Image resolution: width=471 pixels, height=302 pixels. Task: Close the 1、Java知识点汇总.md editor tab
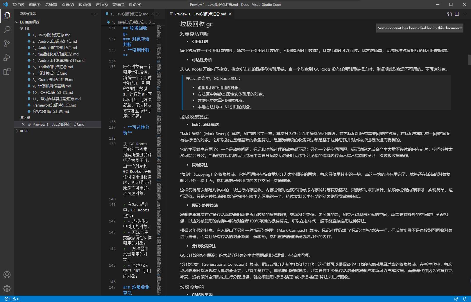pos(153,14)
